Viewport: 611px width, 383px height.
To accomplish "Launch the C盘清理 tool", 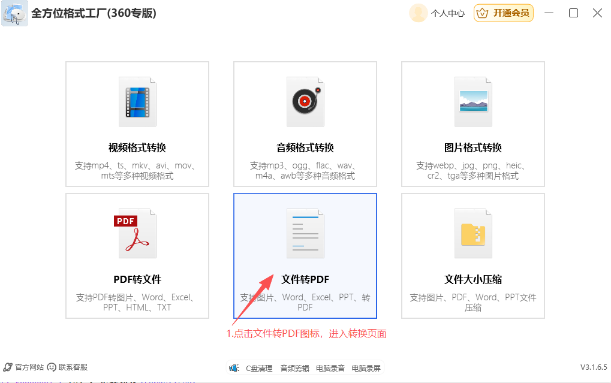I will click(x=259, y=368).
